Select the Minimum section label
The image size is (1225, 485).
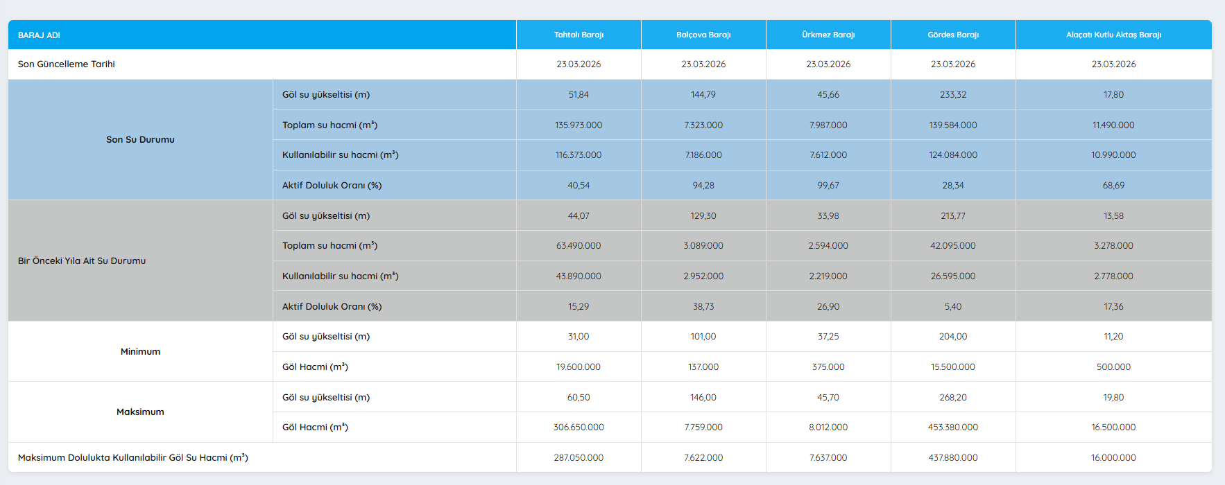(140, 352)
